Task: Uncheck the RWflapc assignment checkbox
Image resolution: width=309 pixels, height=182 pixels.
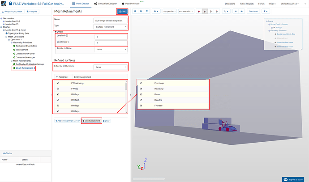Action: click(x=58, y=106)
